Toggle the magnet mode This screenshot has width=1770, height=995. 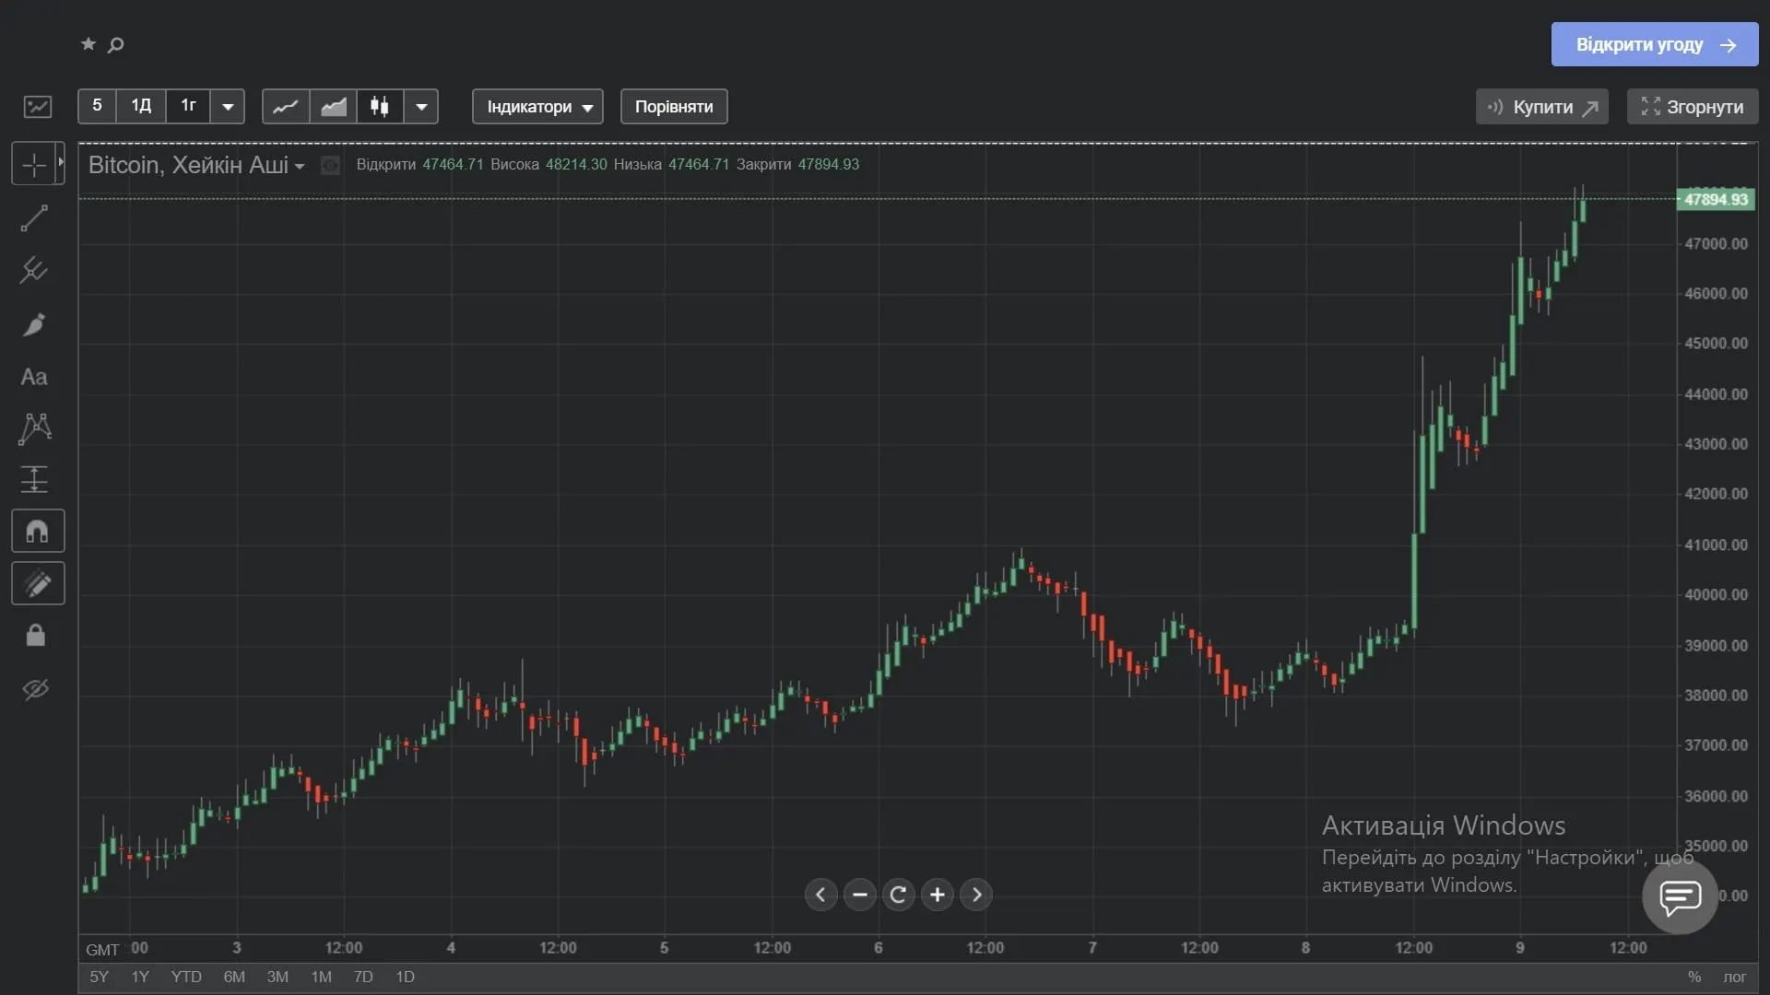pos(37,532)
